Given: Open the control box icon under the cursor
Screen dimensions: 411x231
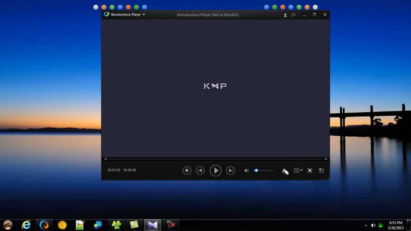Looking at the screenshot, I should (284, 171).
